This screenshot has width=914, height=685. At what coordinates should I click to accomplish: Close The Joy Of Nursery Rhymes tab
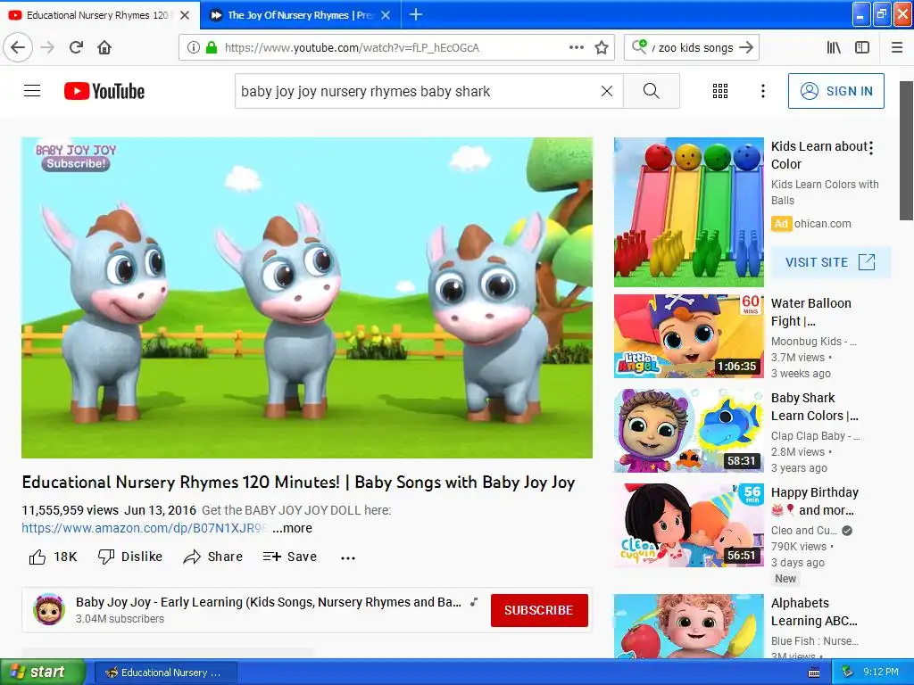coord(386,15)
